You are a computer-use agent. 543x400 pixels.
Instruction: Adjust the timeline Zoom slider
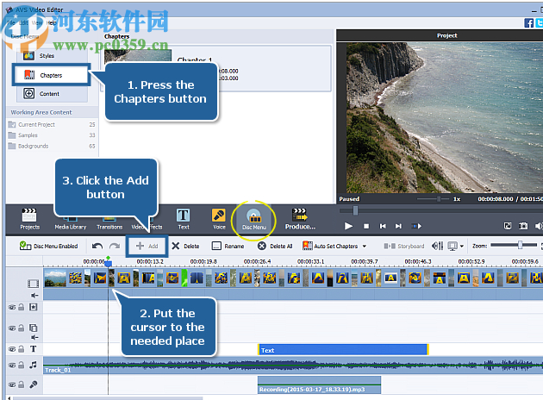520,245
